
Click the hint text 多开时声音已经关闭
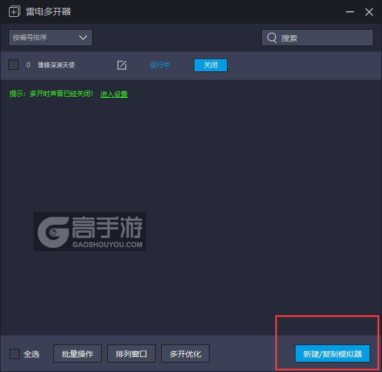pyautogui.click(x=61, y=94)
